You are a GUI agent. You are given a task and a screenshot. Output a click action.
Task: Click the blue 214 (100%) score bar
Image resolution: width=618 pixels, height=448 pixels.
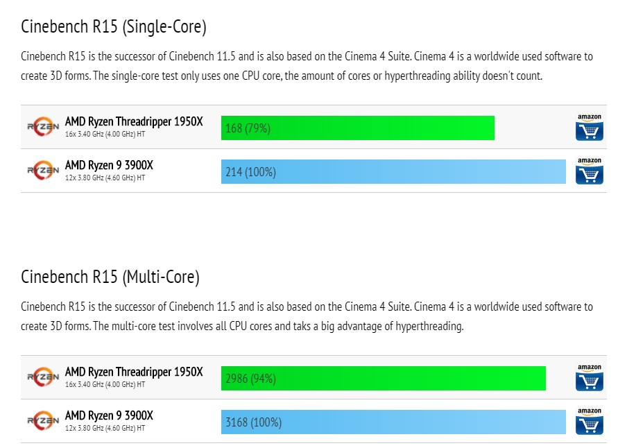[393, 171]
